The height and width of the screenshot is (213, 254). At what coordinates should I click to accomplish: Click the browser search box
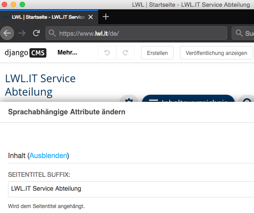[x=243, y=33]
